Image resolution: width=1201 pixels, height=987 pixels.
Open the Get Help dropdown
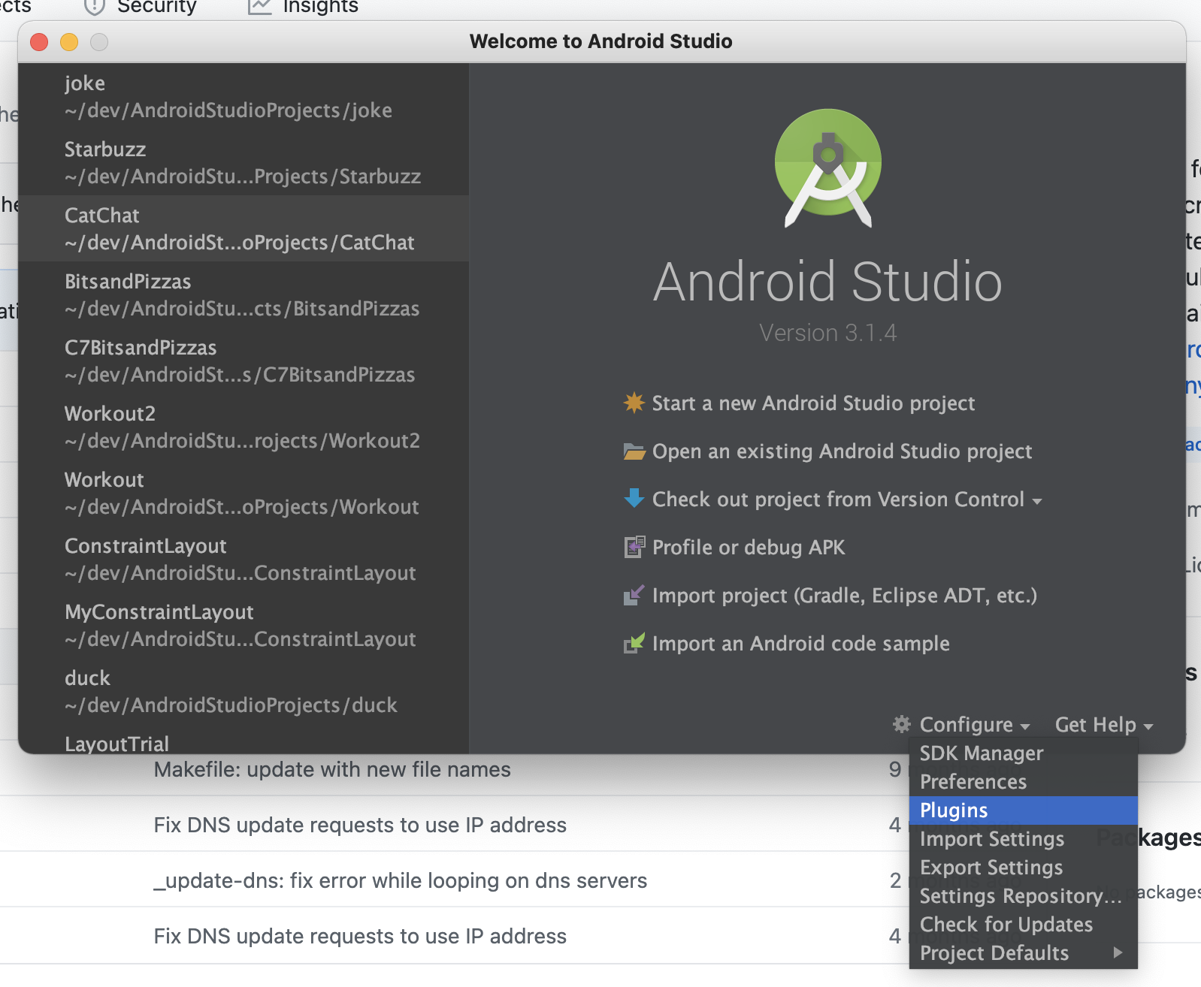(x=1103, y=725)
